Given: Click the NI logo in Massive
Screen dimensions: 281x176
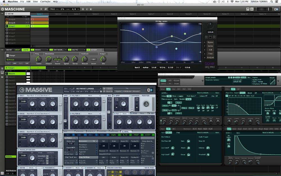Looking at the screenshot, I should coord(150,90).
